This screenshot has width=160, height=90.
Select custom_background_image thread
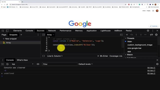click(140, 45)
